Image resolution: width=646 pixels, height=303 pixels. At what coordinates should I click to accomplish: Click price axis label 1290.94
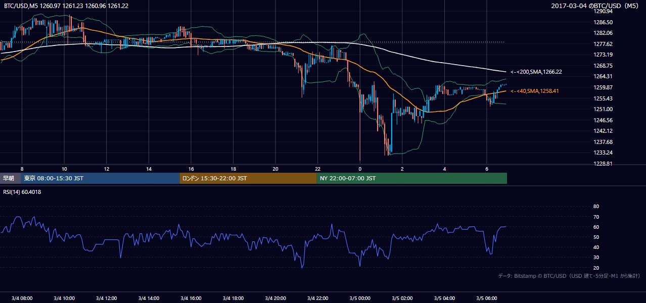point(604,11)
